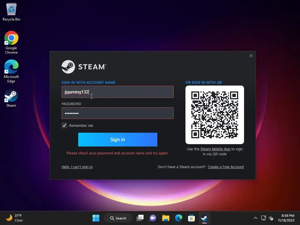The image size is (300, 225).
Task: Close the Steam sign-in window
Action: 251,56
